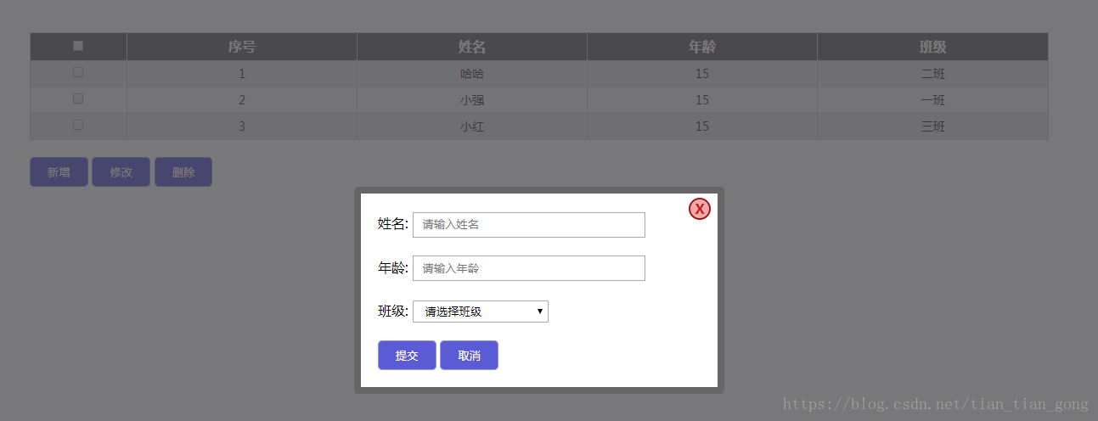
Task: Open the 请选择班级 class dropdown
Action: (481, 312)
